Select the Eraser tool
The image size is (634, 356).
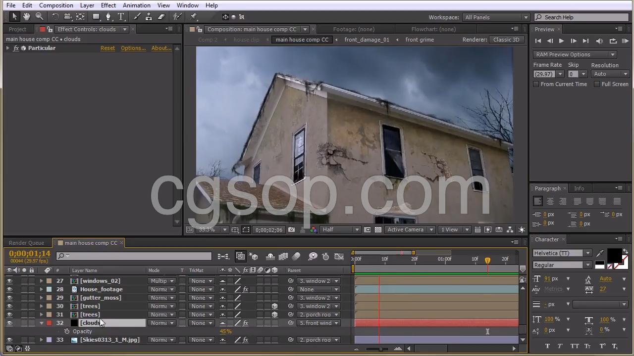161,17
